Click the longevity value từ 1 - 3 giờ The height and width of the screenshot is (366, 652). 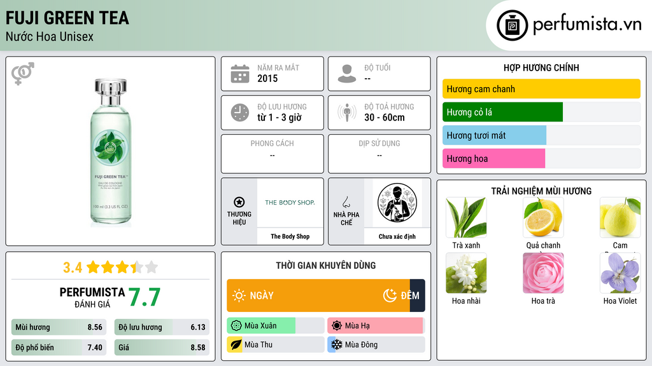pyautogui.click(x=279, y=118)
